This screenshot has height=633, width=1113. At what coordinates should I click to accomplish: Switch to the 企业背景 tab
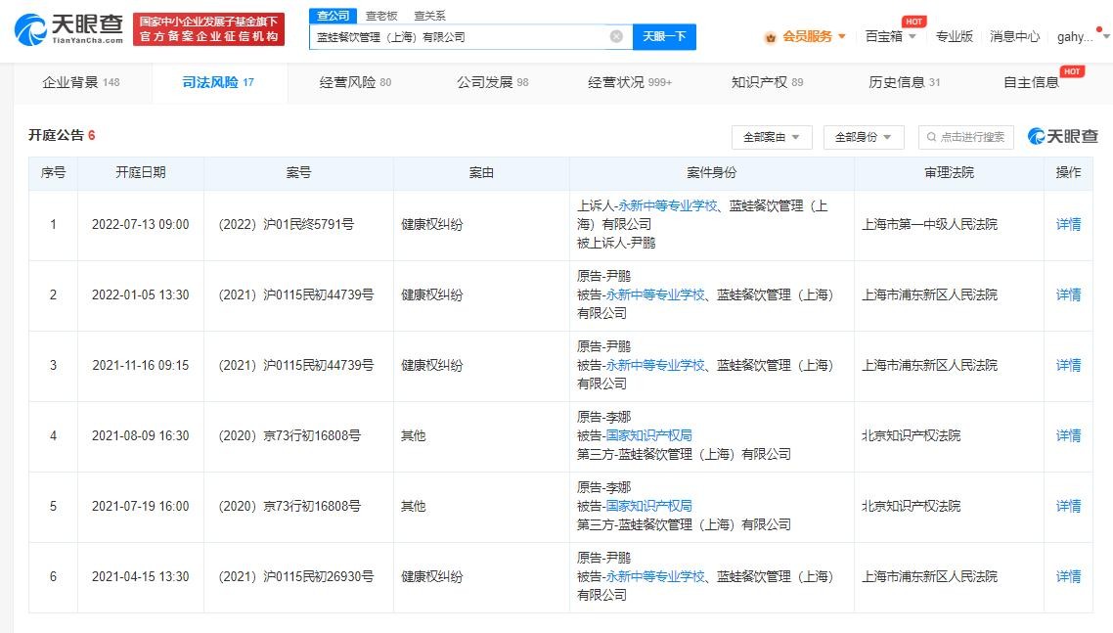click(80, 82)
